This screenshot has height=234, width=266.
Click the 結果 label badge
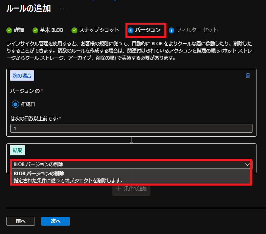(x=17, y=150)
